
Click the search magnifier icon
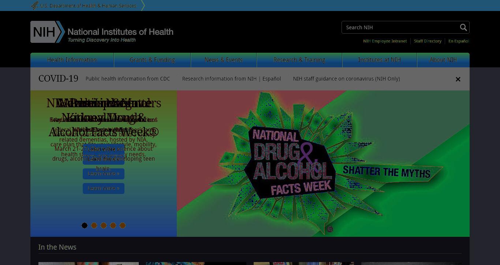[463, 27]
